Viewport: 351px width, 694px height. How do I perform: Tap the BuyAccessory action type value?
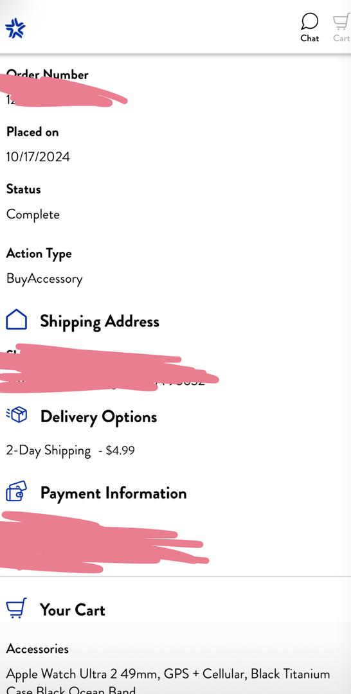[44, 279]
